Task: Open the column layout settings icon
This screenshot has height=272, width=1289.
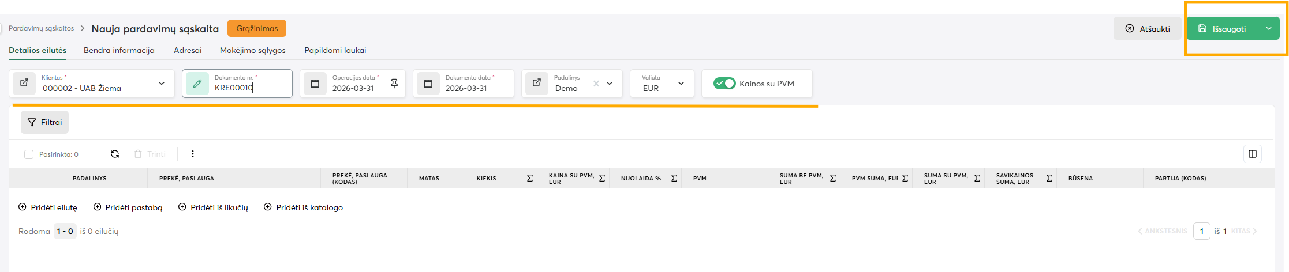Action: point(1252,154)
